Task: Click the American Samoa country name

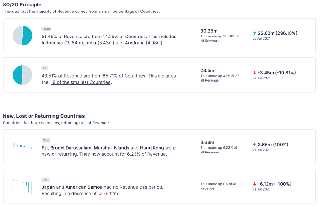Action: click(84, 187)
